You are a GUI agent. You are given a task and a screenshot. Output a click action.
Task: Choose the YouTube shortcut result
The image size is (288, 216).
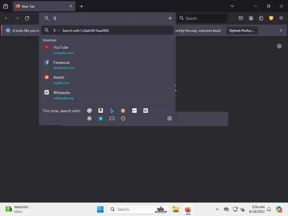[107, 50]
